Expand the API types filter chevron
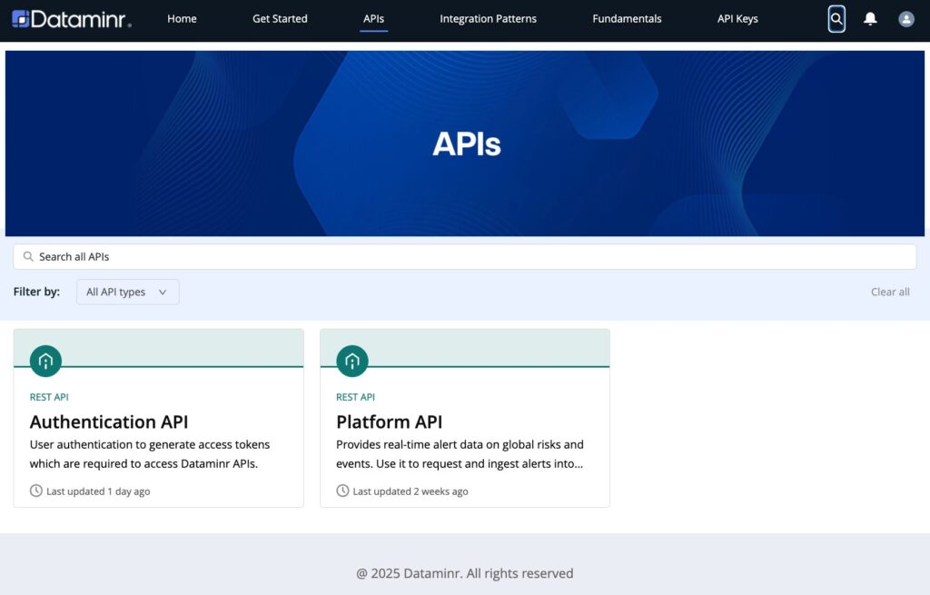Image resolution: width=930 pixels, height=595 pixels. [x=163, y=292]
